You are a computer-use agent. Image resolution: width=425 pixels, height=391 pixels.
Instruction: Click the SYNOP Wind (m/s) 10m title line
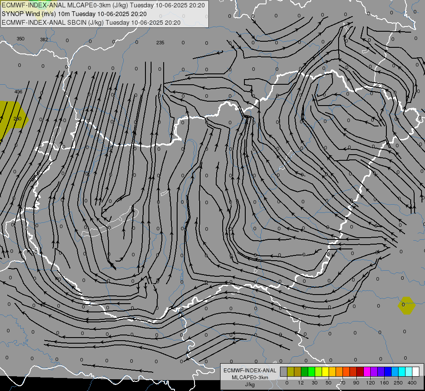[74, 14]
